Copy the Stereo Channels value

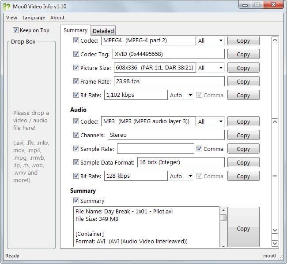243,135
